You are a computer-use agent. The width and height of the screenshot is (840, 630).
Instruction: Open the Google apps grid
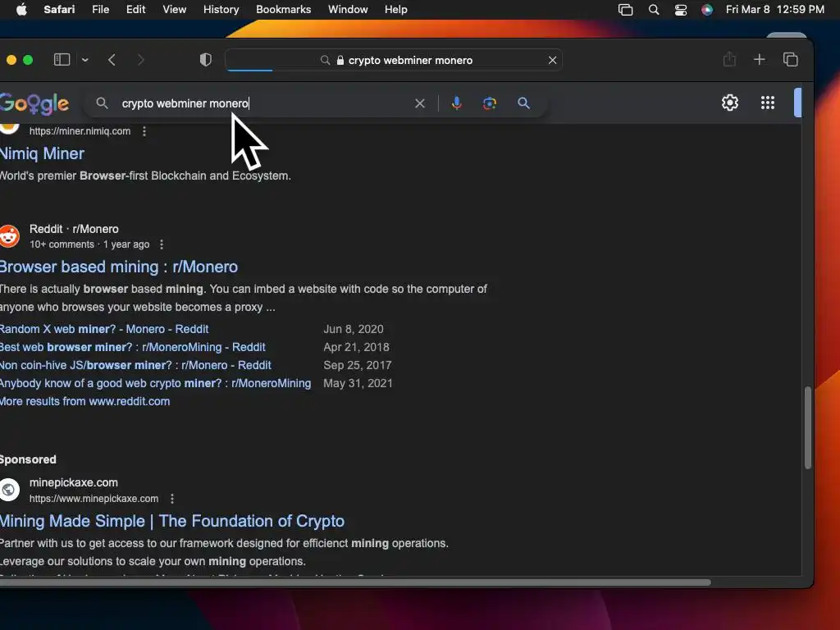click(768, 103)
